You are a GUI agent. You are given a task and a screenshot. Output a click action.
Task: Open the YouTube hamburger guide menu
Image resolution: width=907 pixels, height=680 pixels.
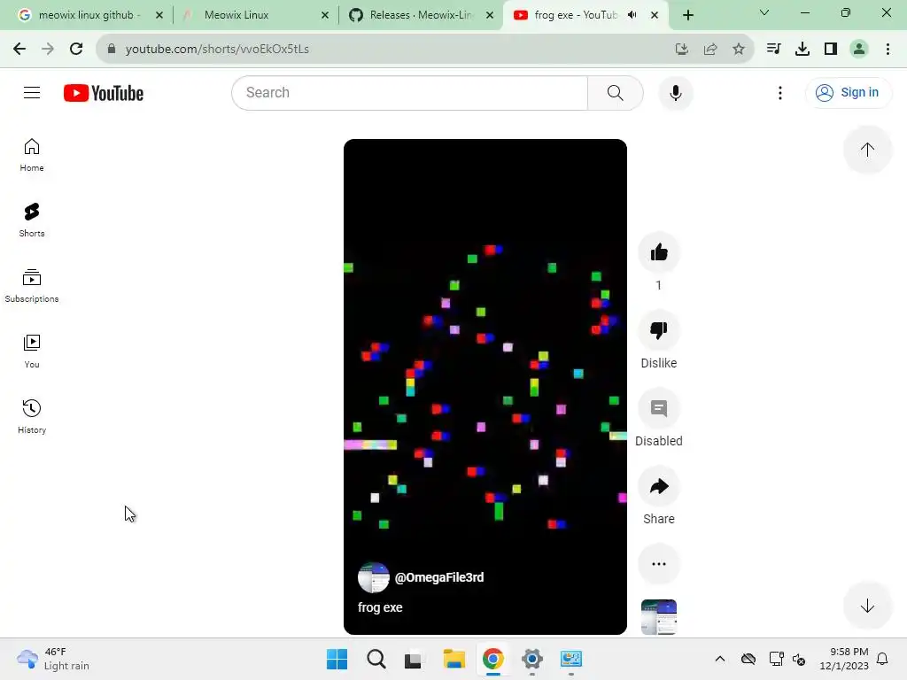click(x=32, y=92)
